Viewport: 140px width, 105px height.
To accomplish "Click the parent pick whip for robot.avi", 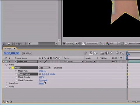I will click(65, 62).
